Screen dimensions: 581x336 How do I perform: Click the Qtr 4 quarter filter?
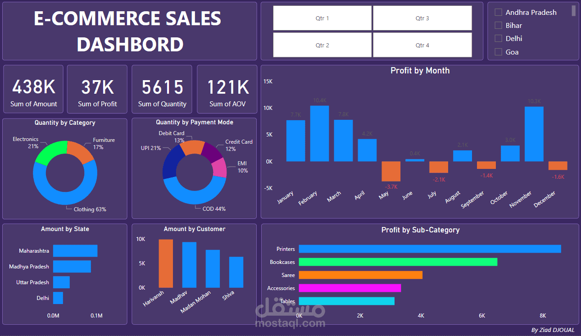point(422,45)
